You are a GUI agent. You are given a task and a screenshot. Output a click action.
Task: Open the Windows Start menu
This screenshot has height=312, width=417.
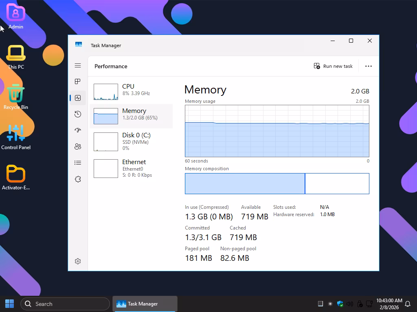click(x=10, y=304)
